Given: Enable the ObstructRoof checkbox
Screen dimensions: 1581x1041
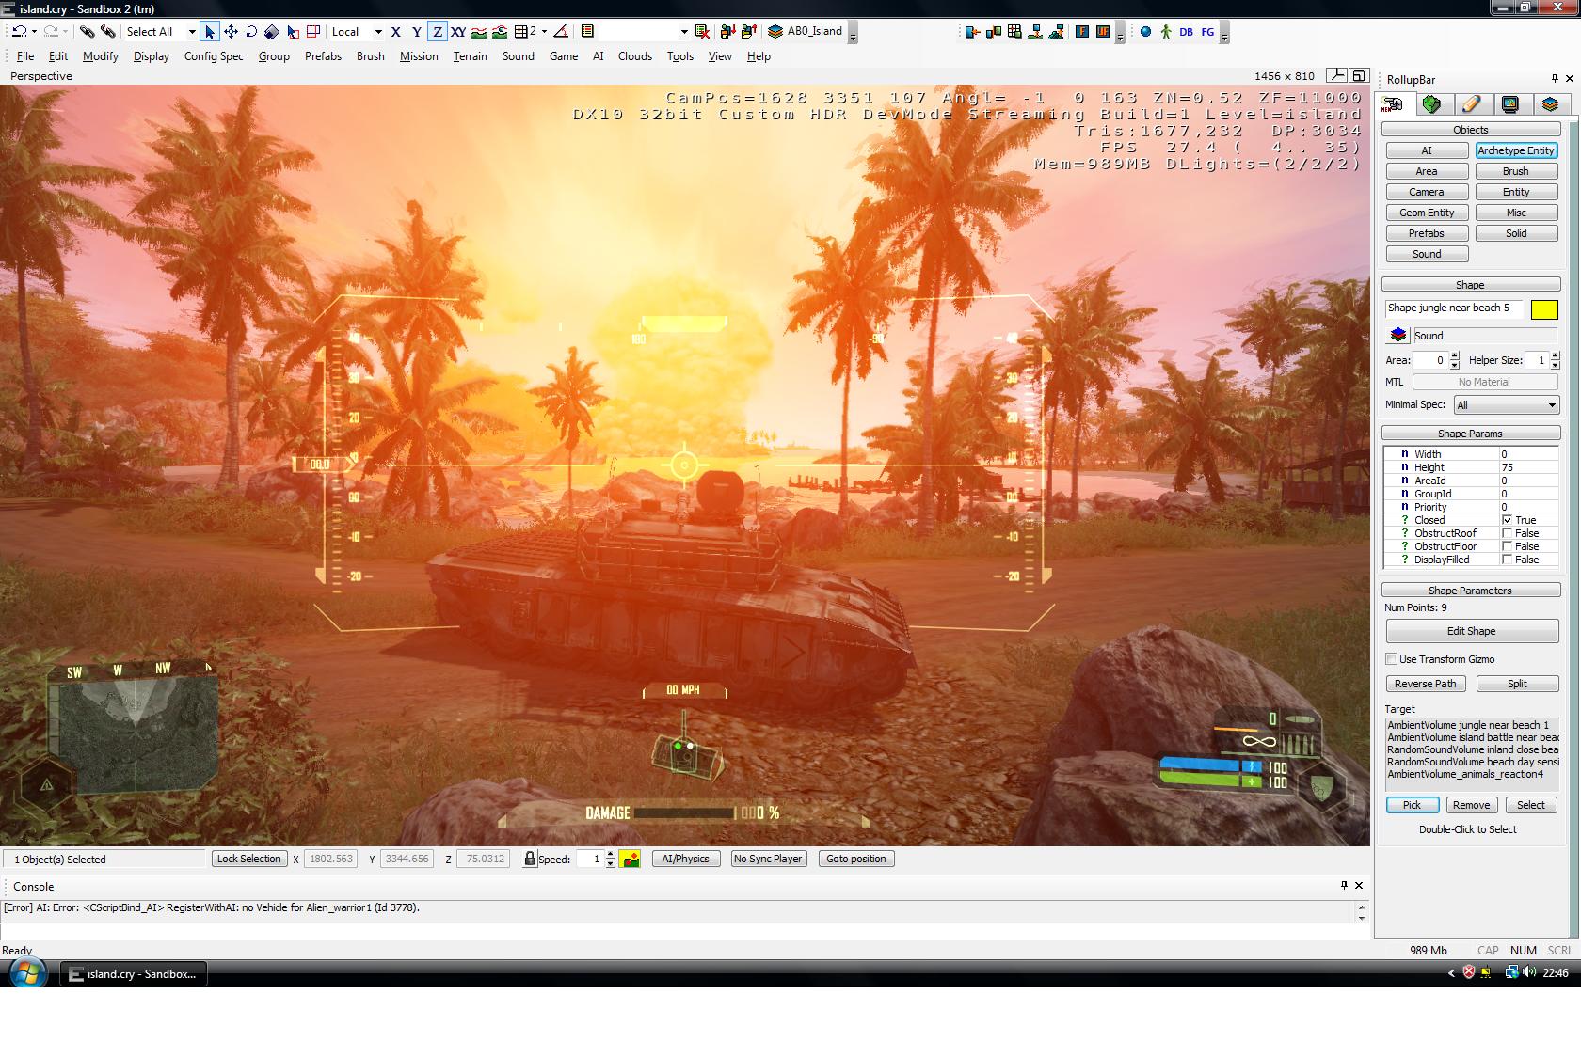Looking at the screenshot, I should pos(1507,533).
